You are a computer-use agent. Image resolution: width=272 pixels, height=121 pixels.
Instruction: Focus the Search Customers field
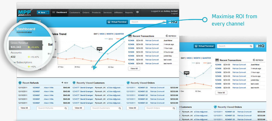[x=106, y=108]
